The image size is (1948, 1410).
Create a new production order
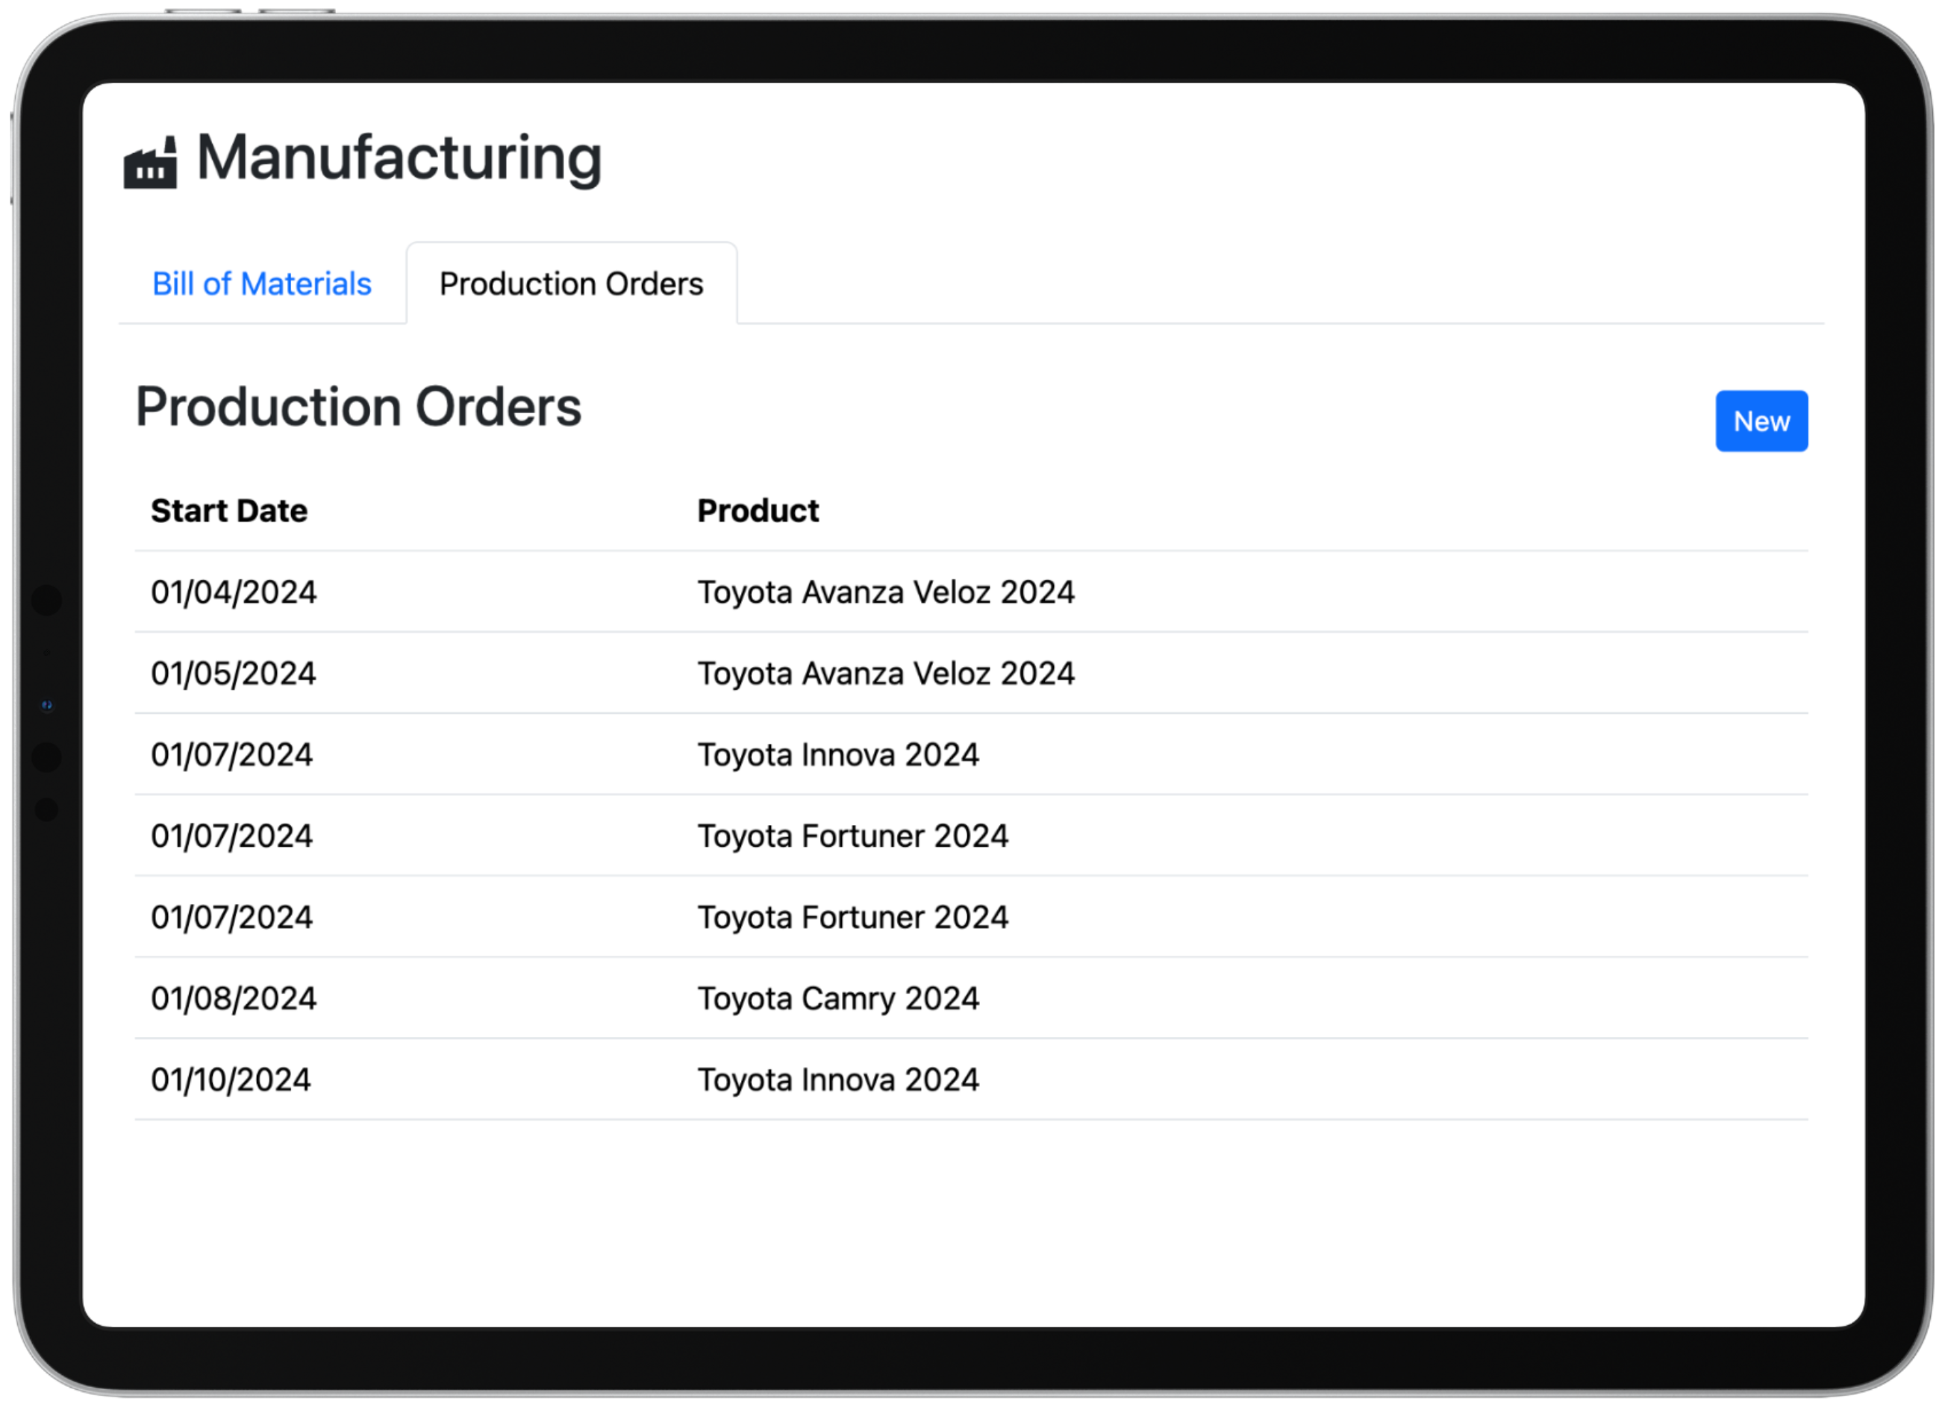pyautogui.click(x=1761, y=422)
